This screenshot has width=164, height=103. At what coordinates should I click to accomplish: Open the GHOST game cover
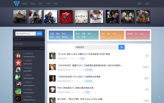pyautogui.click(x=81, y=16)
